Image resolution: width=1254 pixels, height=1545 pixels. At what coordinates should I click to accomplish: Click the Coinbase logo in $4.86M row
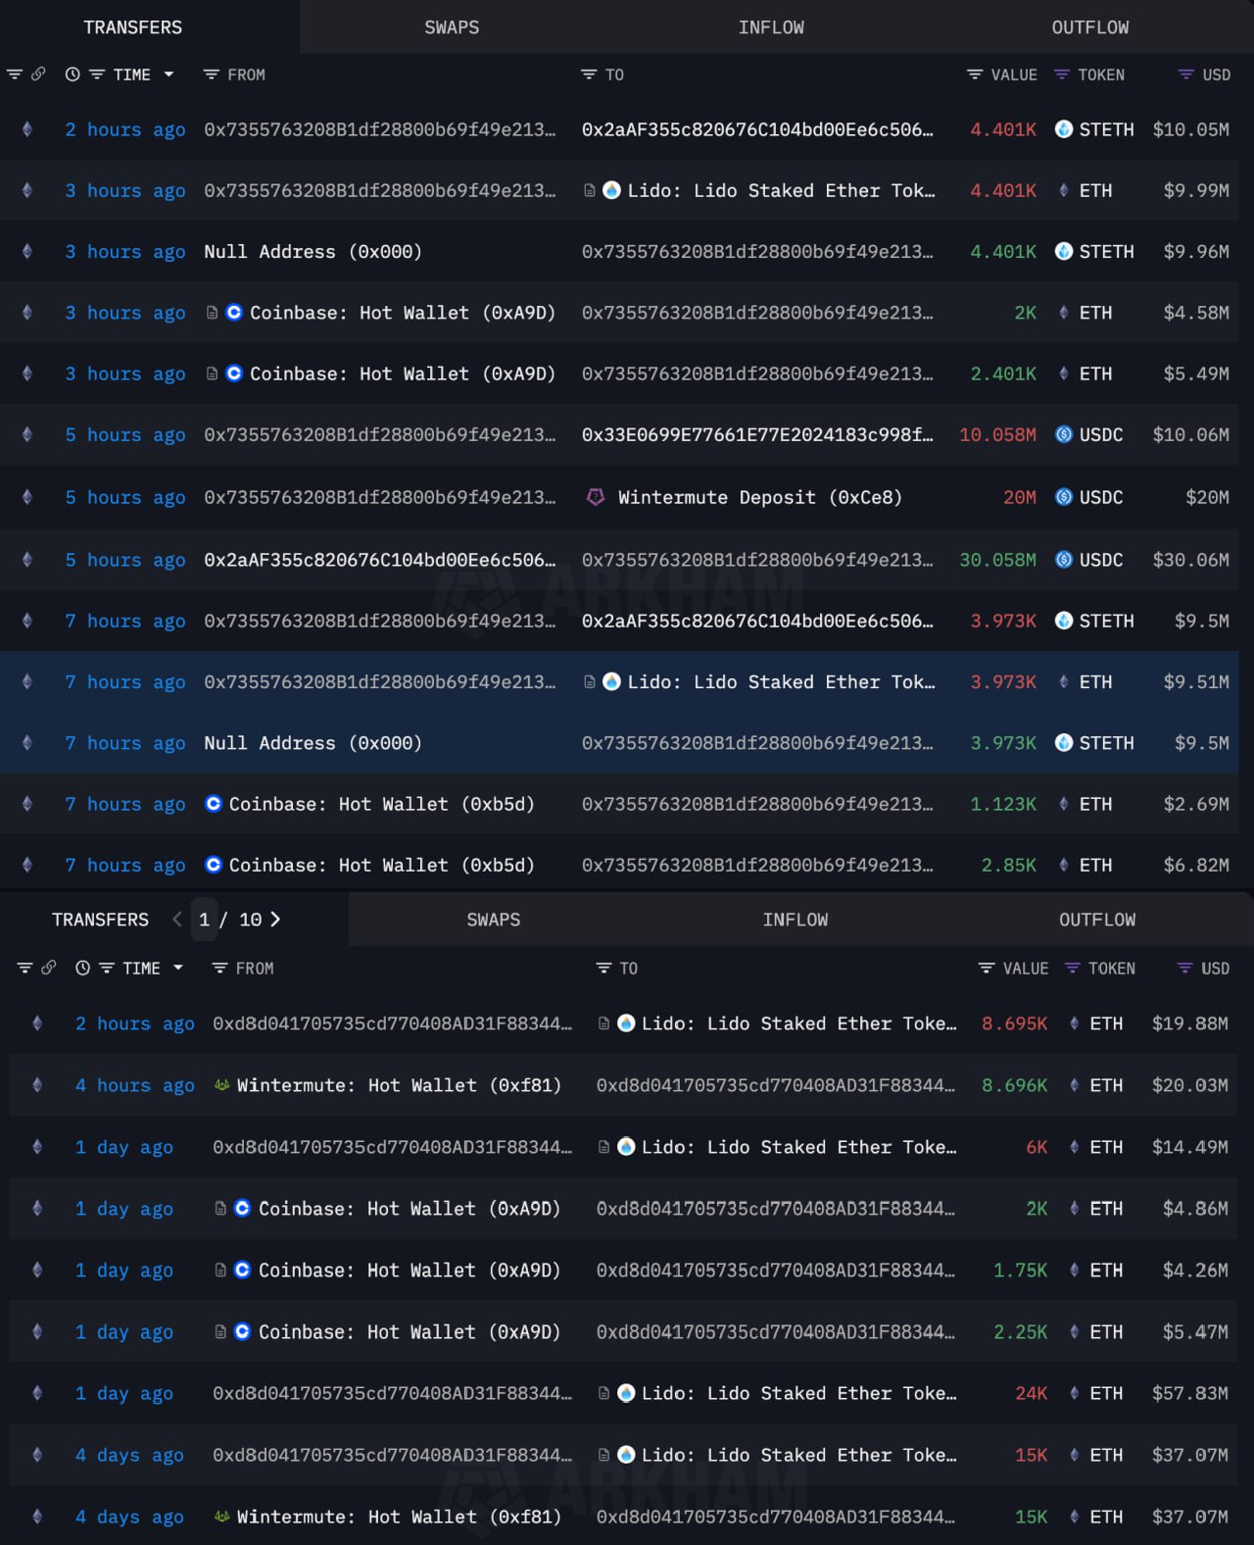tap(242, 1208)
